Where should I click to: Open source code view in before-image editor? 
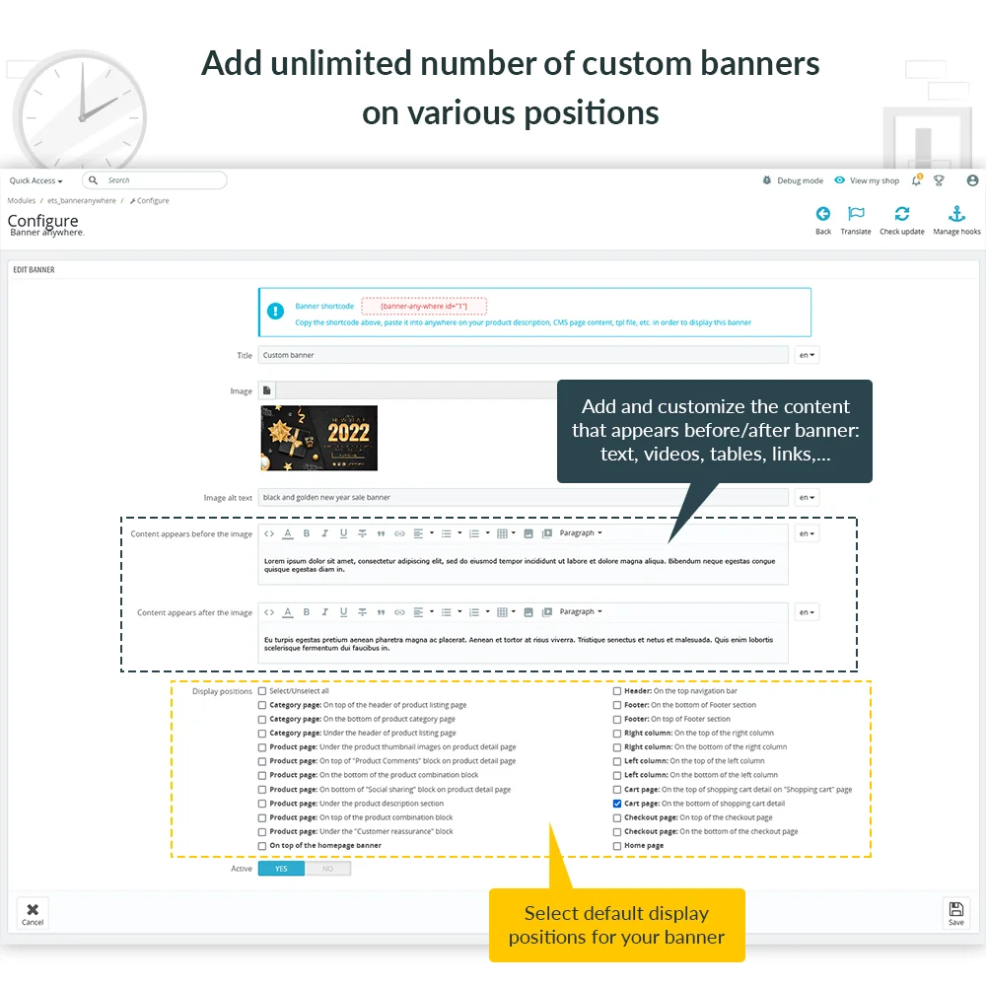(269, 533)
